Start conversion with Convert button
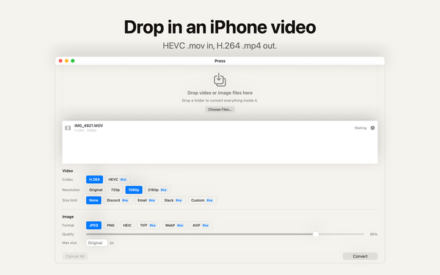The height and width of the screenshot is (275, 440). click(x=360, y=256)
